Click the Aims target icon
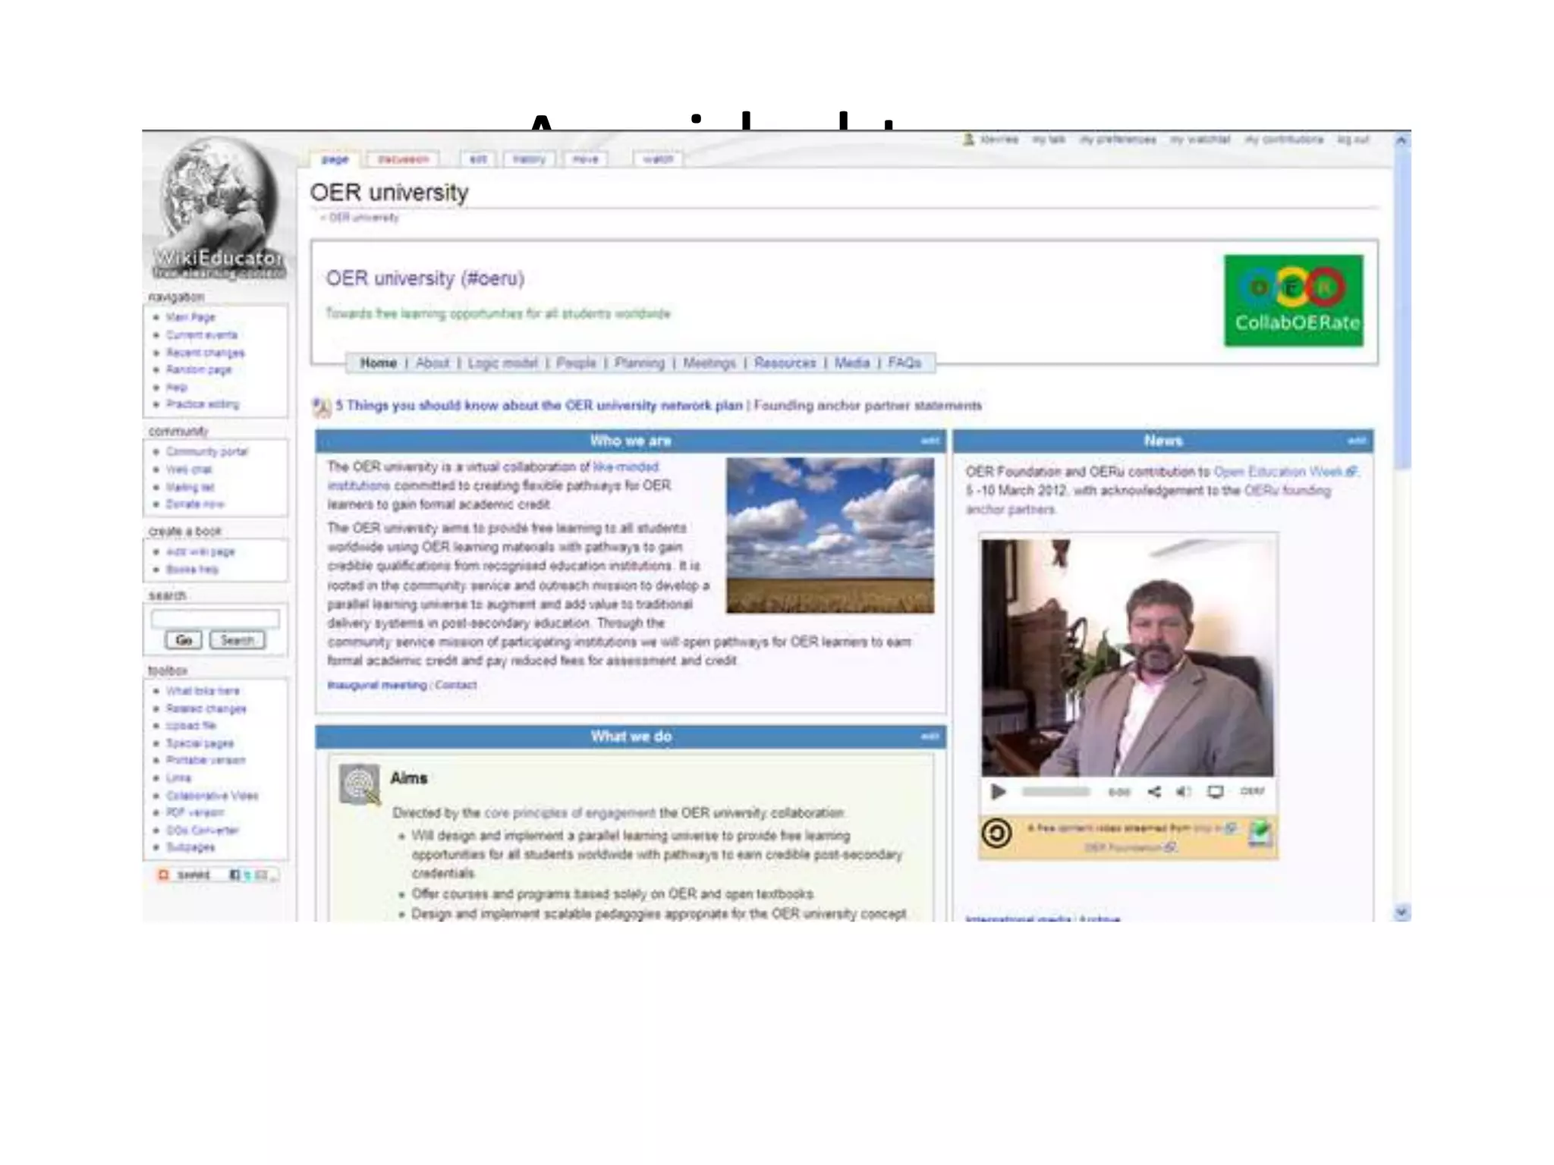The width and height of the screenshot is (1554, 1165). pyautogui.click(x=360, y=784)
